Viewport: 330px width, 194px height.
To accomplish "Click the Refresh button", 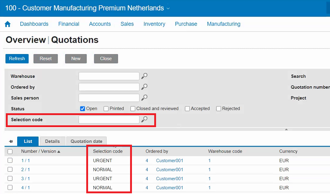I will click(x=17, y=58).
